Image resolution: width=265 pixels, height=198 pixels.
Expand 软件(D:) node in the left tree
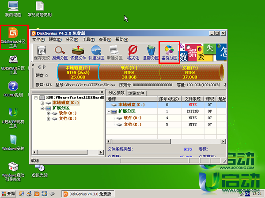pos(49,114)
